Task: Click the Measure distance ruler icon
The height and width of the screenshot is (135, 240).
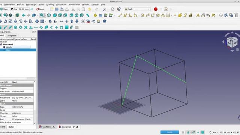Action: (87, 15)
